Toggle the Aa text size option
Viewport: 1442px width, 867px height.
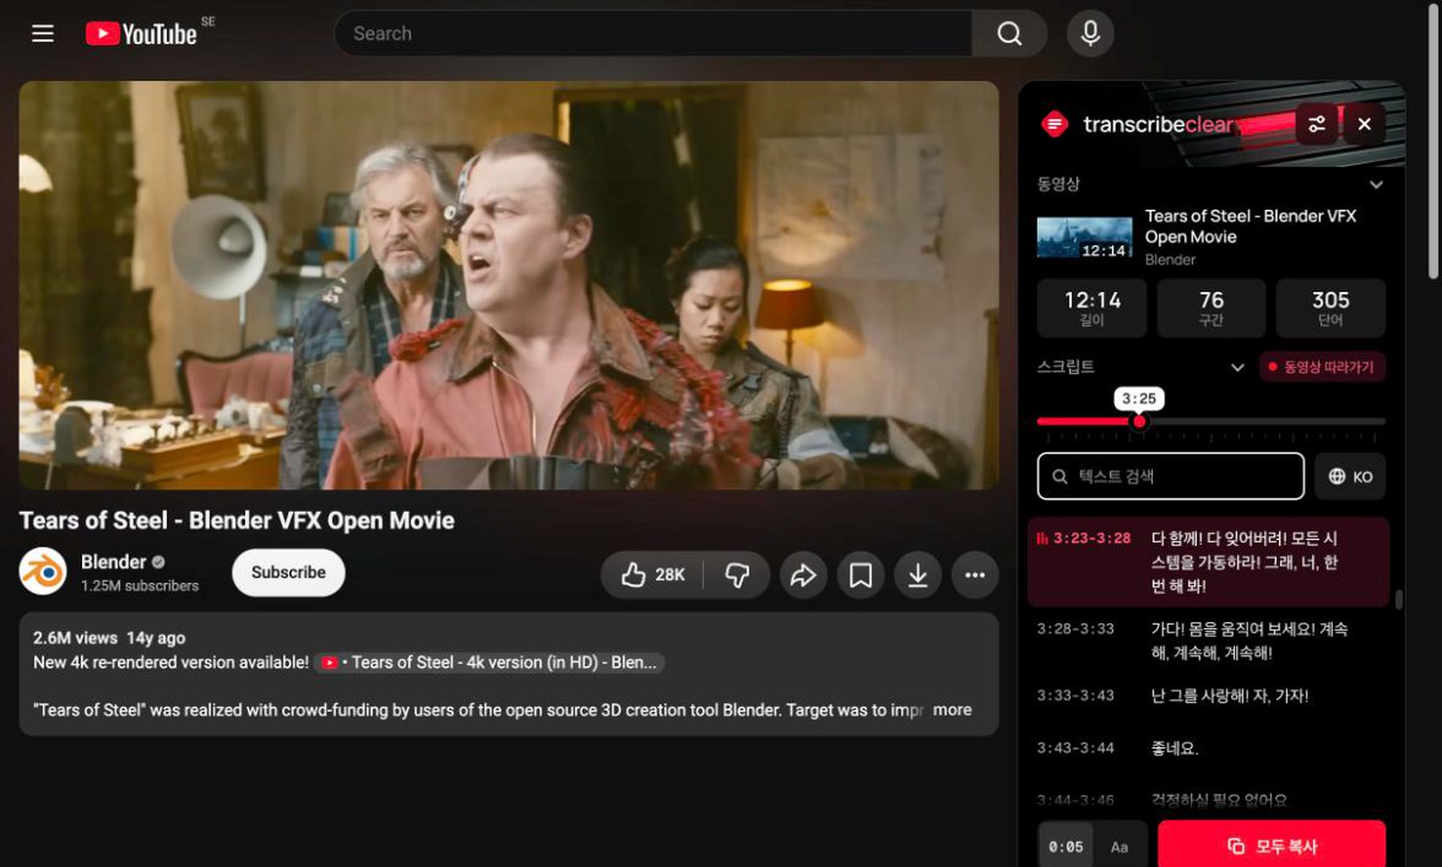[1119, 847]
